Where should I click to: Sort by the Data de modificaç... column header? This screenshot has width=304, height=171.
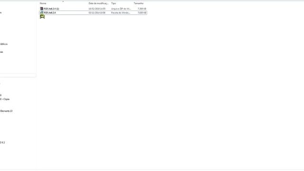(98, 3)
